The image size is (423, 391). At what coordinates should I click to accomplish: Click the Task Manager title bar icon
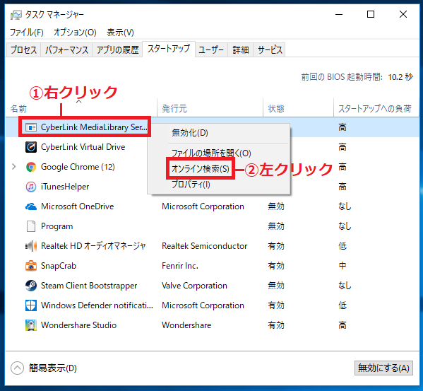16,15
